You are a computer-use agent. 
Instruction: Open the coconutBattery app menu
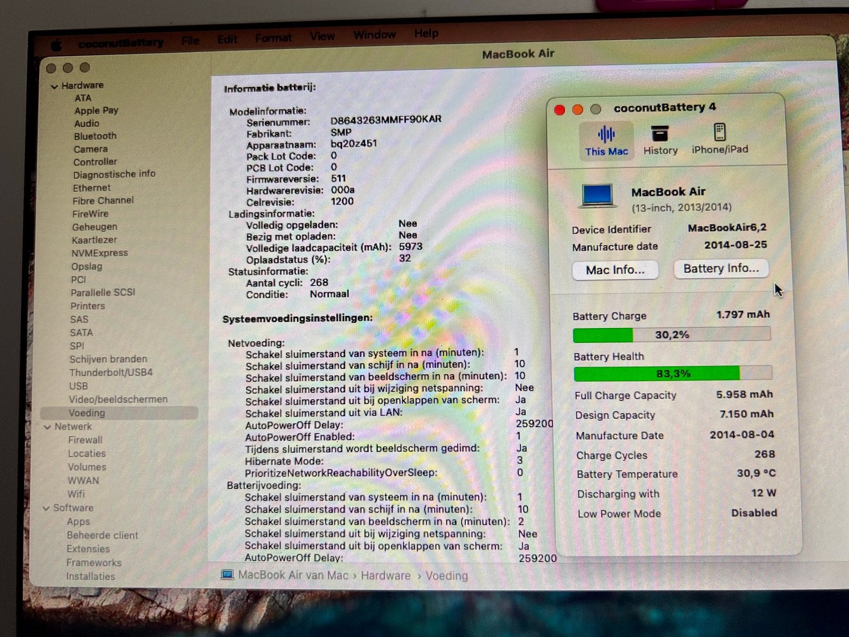pyautogui.click(x=121, y=44)
